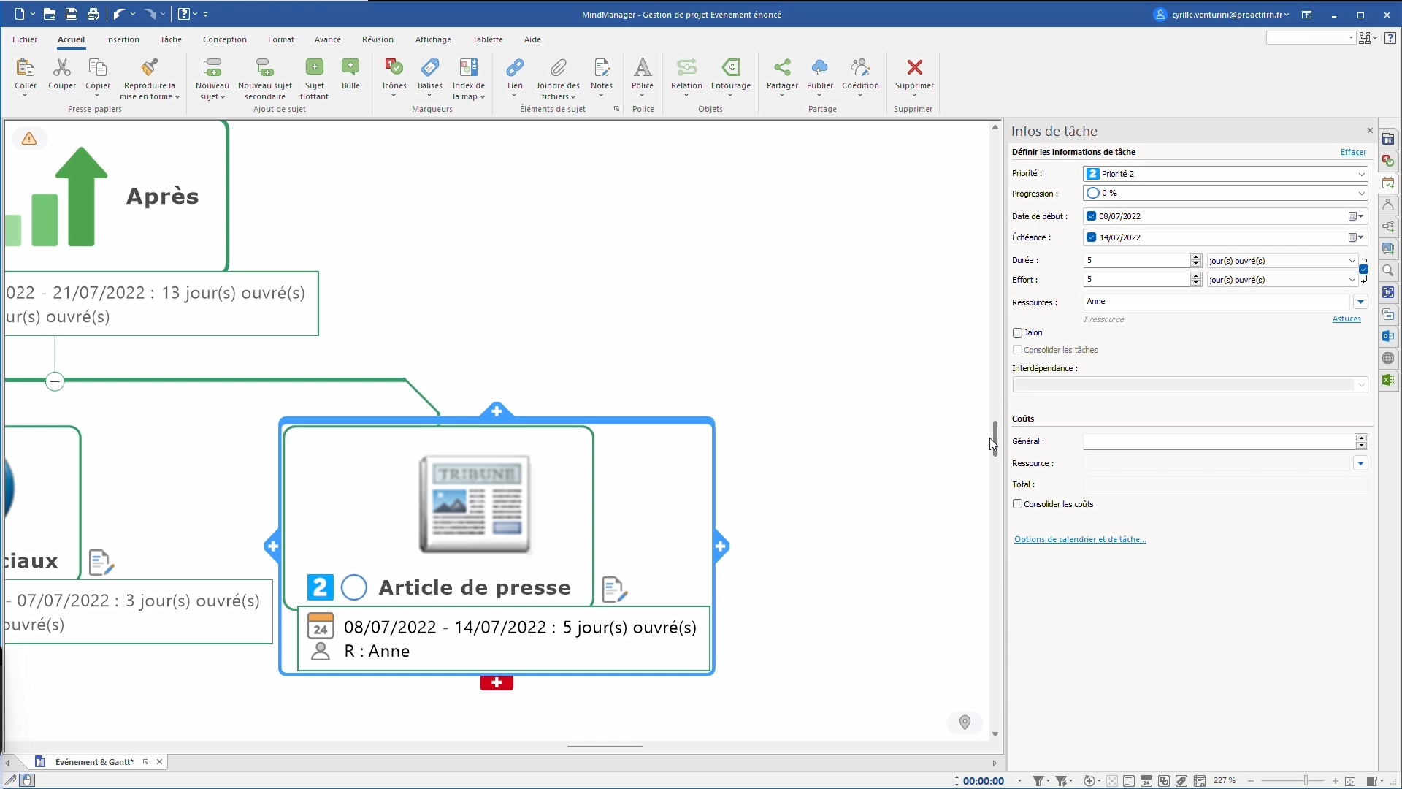The width and height of the screenshot is (1402, 789).
Task: Open the Progression dropdown
Action: (x=1361, y=194)
